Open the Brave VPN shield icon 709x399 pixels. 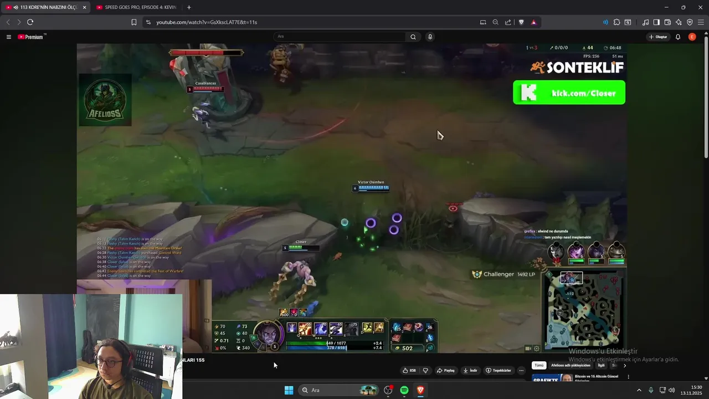coord(690,22)
